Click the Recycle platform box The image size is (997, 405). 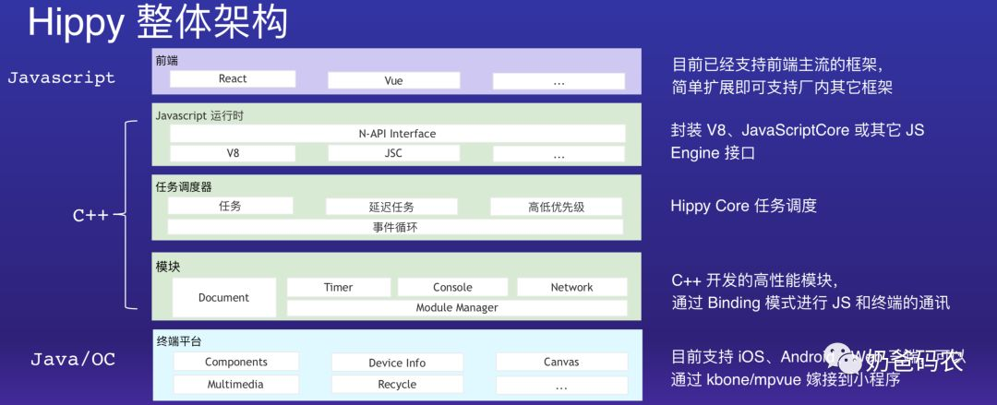pyautogui.click(x=397, y=384)
